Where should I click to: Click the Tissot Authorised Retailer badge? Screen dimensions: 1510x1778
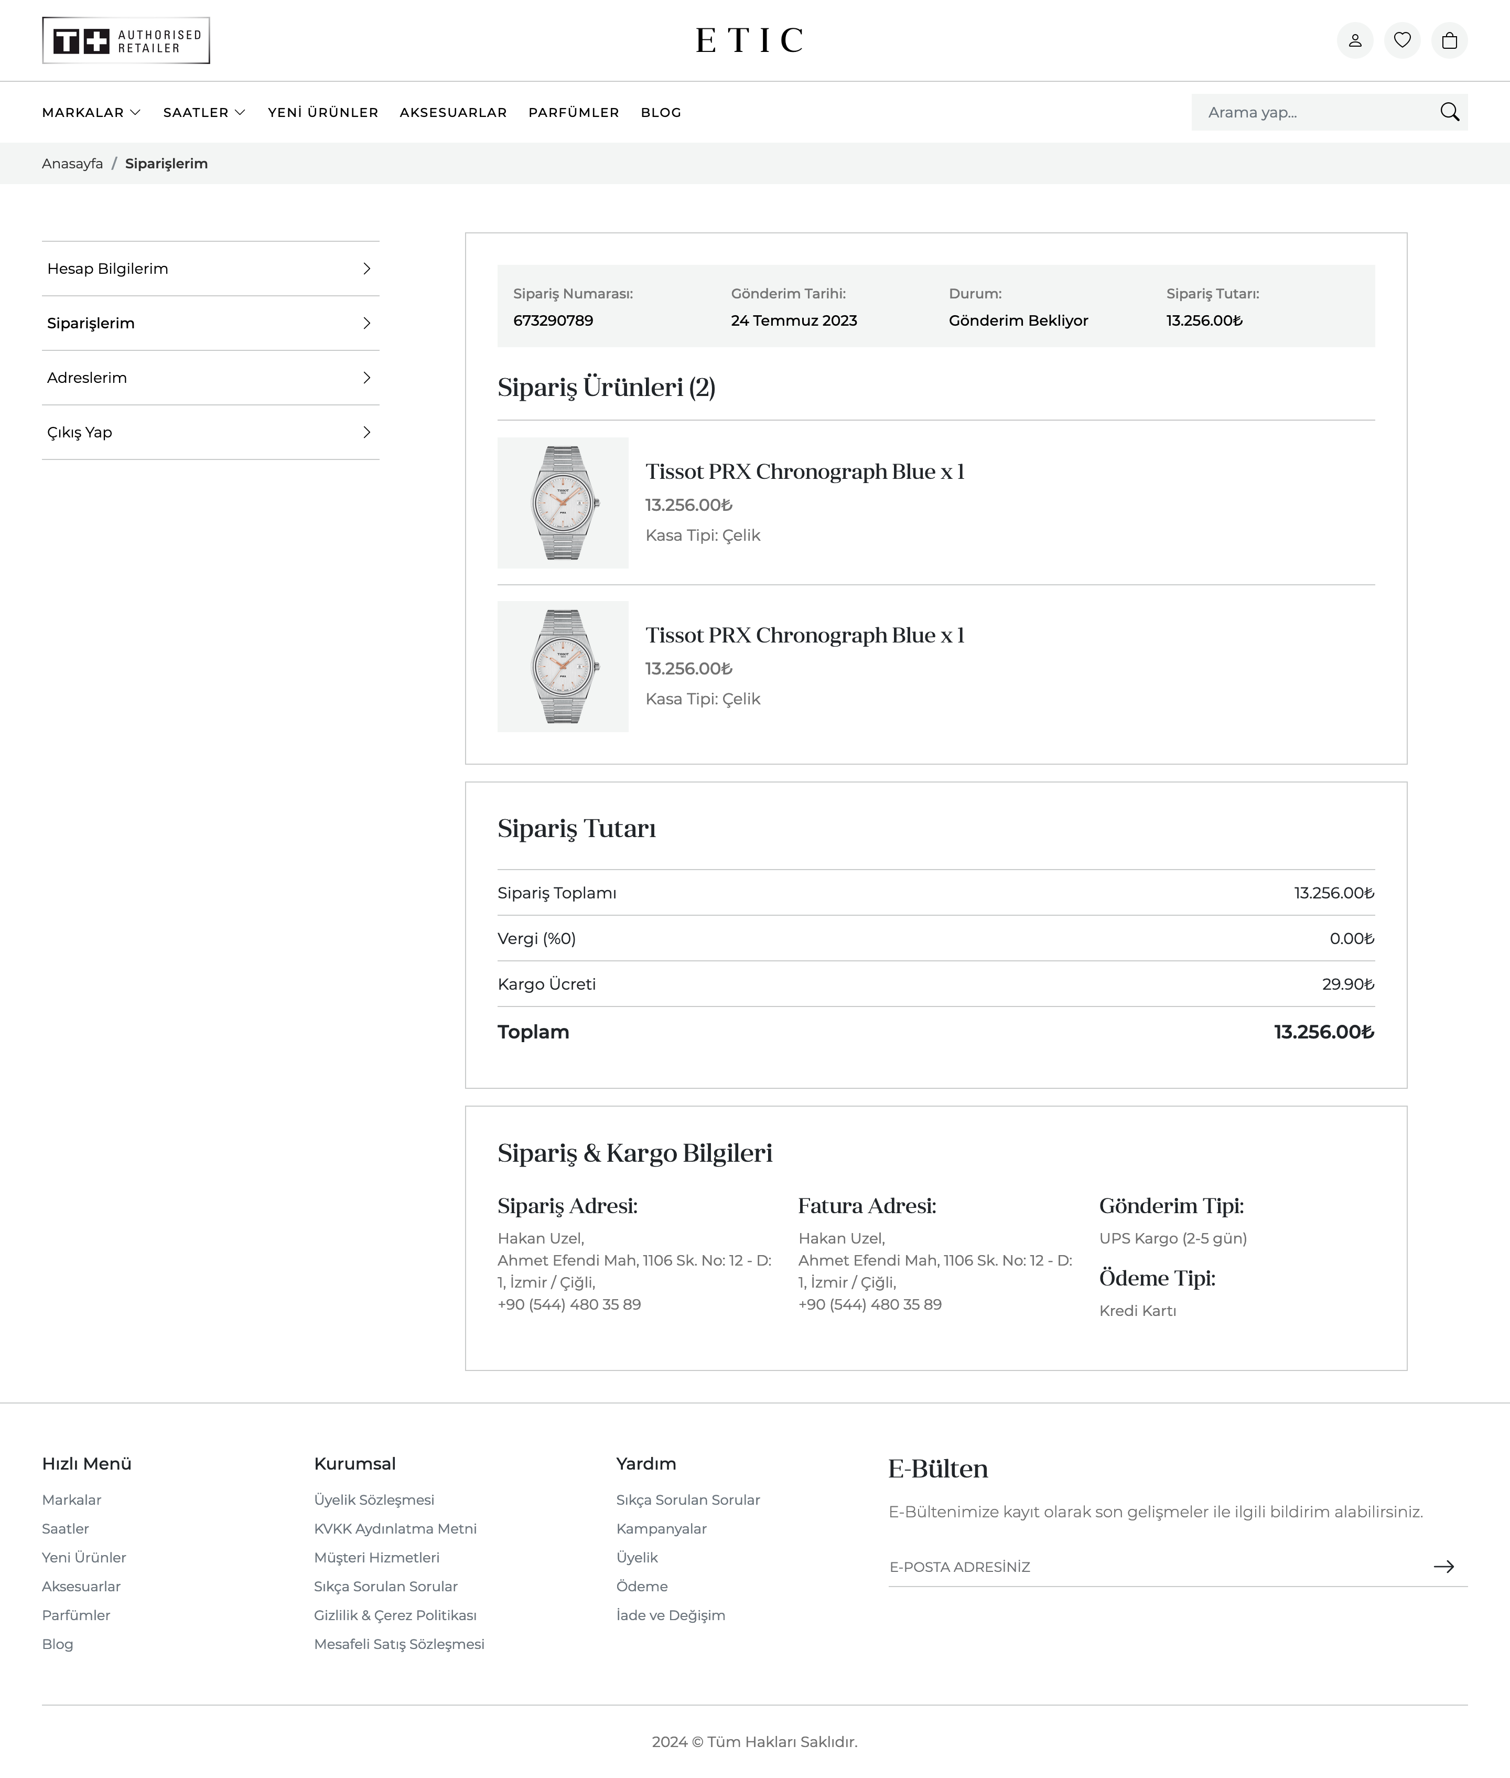[126, 40]
